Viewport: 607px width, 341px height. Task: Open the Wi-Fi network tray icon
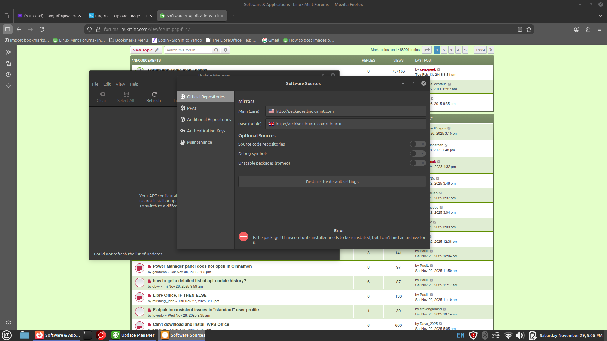point(508,335)
